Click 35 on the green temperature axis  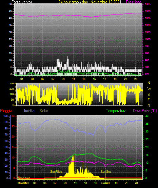click(x=147, y=124)
